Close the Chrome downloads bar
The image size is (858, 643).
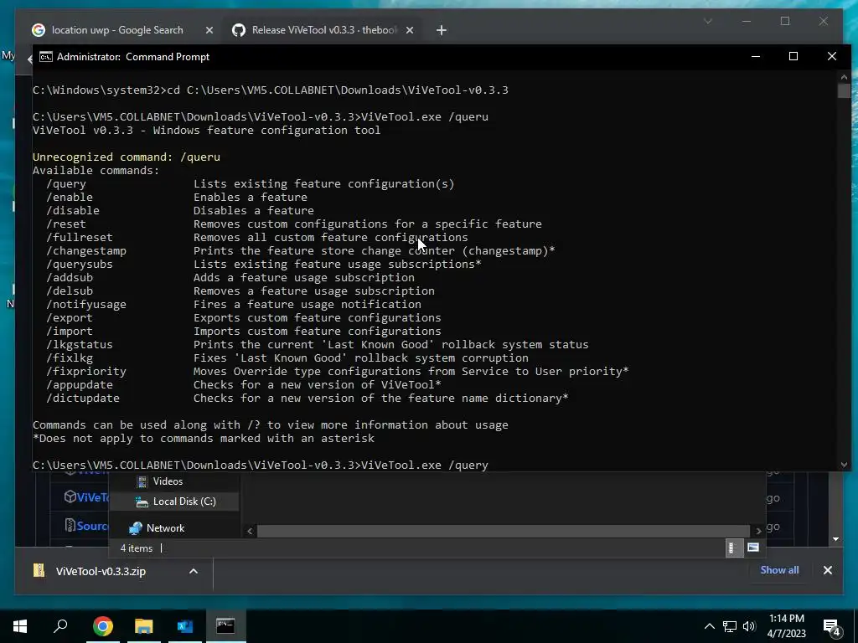point(827,570)
